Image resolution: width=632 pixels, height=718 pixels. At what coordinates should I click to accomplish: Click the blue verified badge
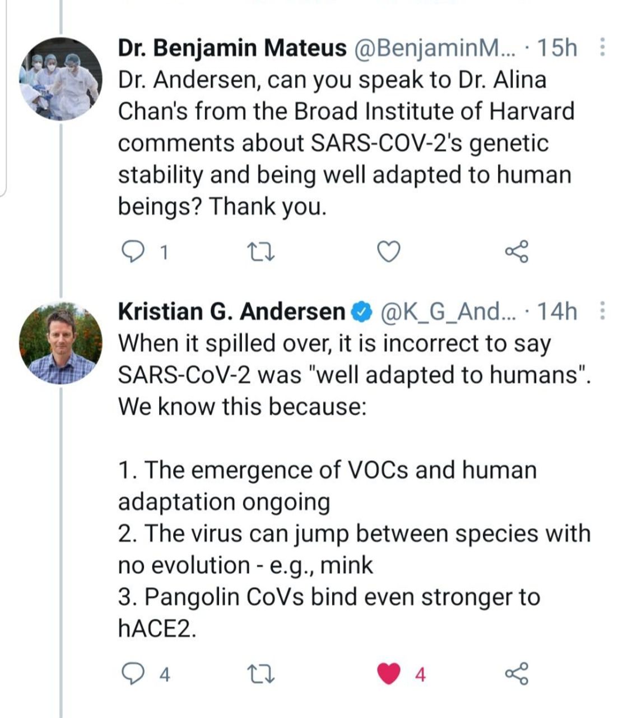pyautogui.click(x=361, y=311)
